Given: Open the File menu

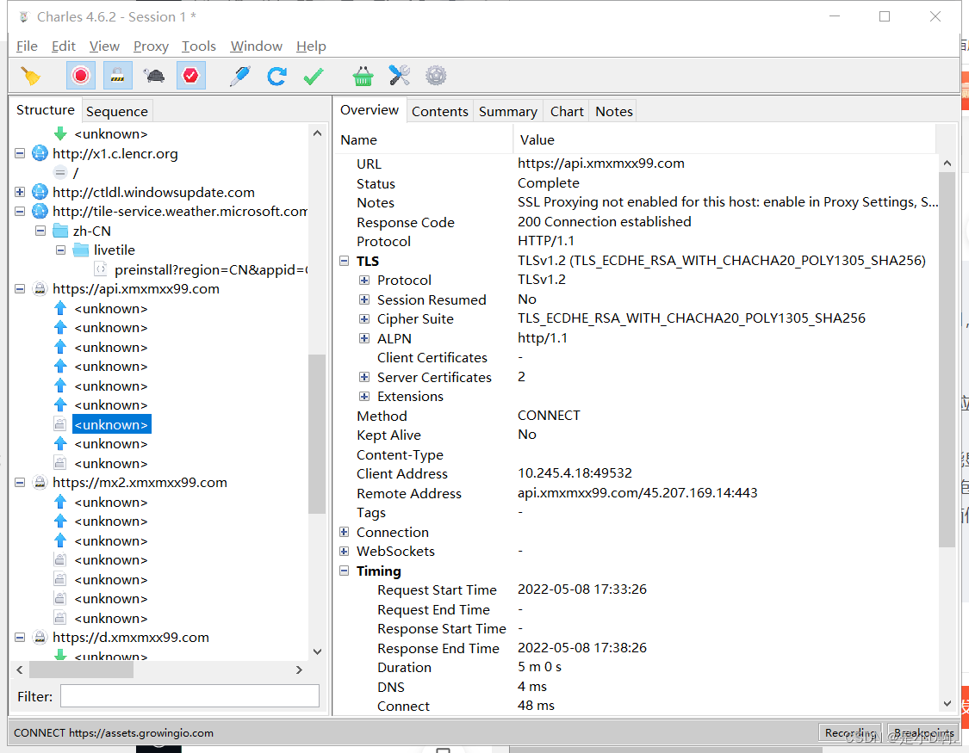Looking at the screenshot, I should [27, 46].
